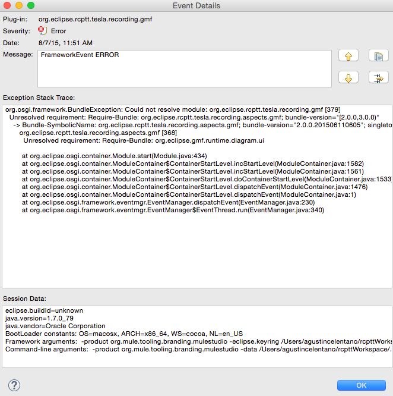
Task: Click the "Command-line arguments" session line
Action: 199,349
